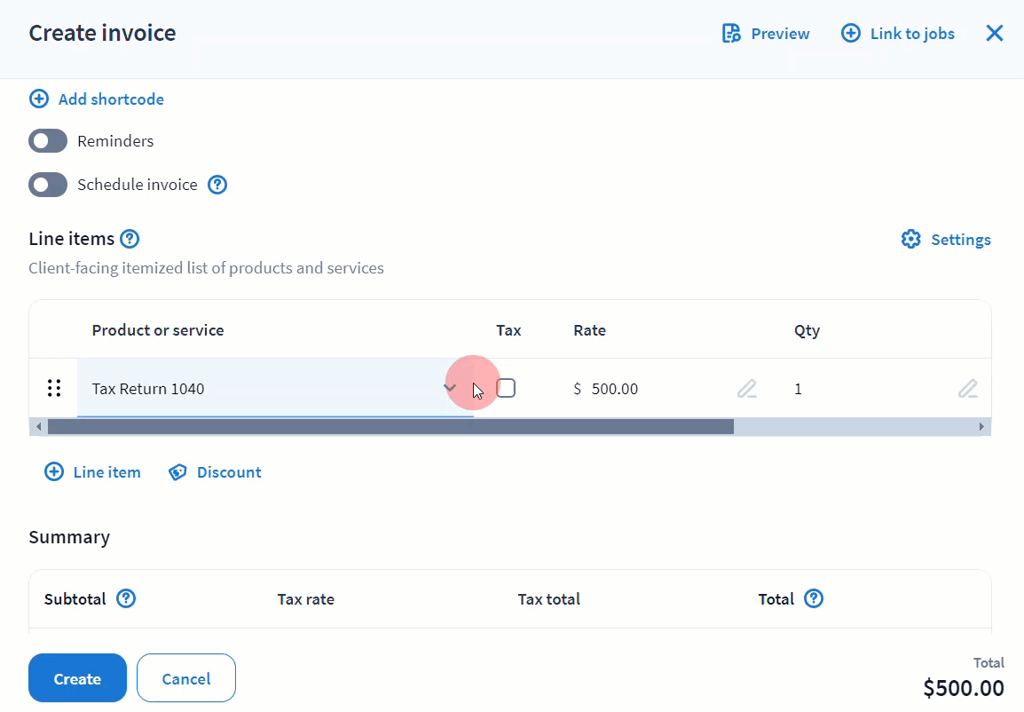Click help icon next to Total column
The image size is (1024, 712).
(x=814, y=598)
